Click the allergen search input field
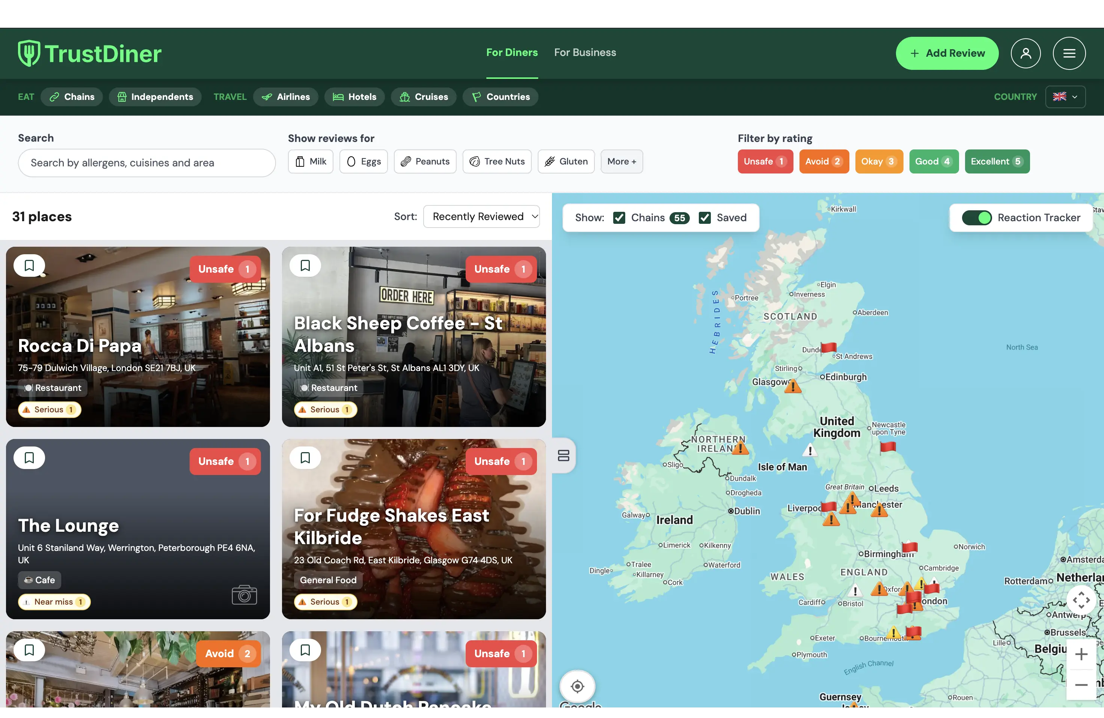Image resolution: width=1104 pixels, height=718 pixels. coord(147,163)
